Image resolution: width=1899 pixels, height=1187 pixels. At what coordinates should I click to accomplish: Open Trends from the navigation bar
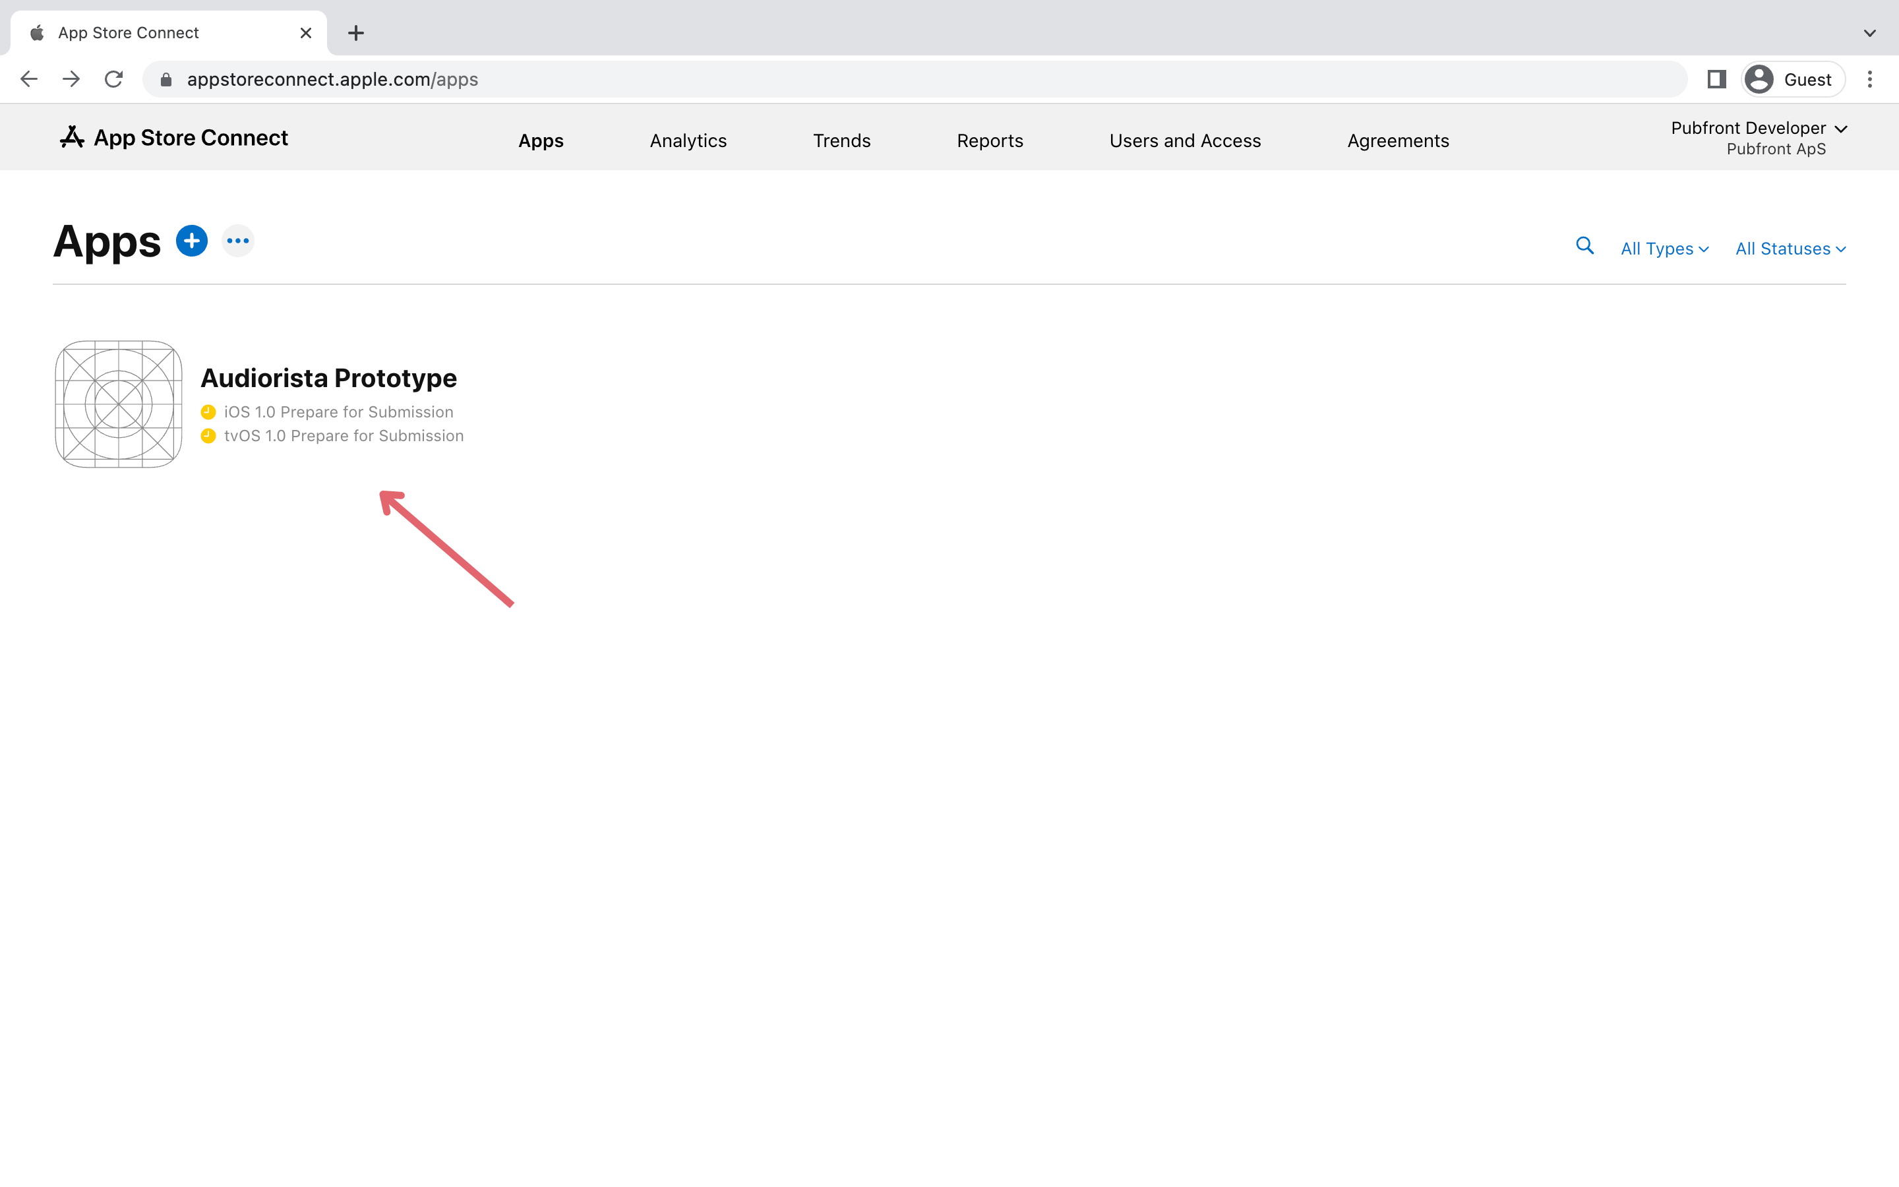point(841,140)
